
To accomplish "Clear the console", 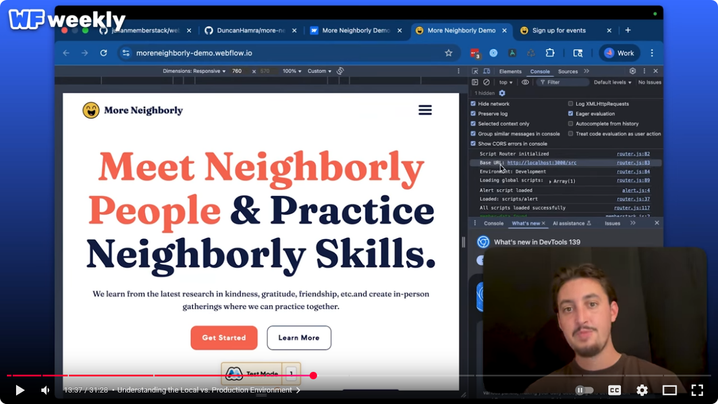I will [487, 82].
